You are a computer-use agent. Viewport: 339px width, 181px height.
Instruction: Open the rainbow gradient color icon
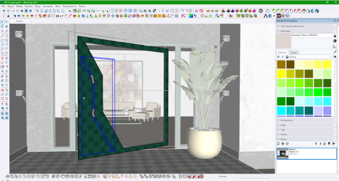pyautogui.click(x=191, y=16)
